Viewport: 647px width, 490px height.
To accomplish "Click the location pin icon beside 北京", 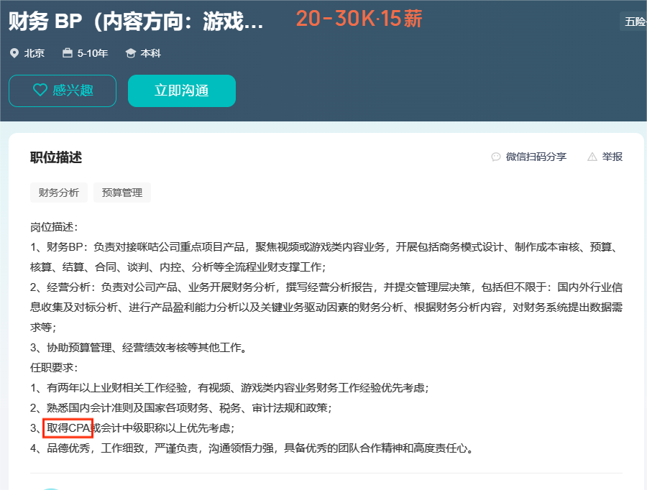I will point(14,53).
